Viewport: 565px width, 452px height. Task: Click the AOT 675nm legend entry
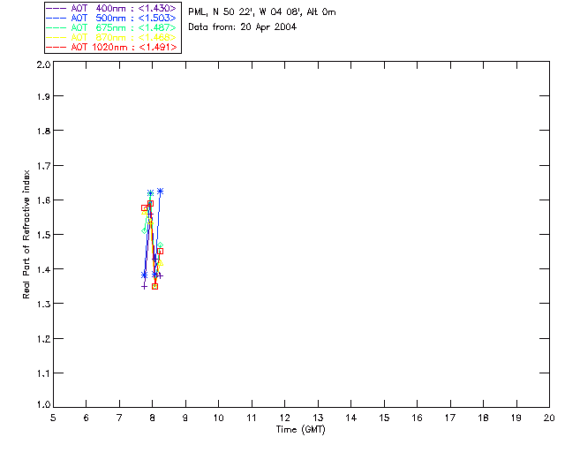[111, 27]
